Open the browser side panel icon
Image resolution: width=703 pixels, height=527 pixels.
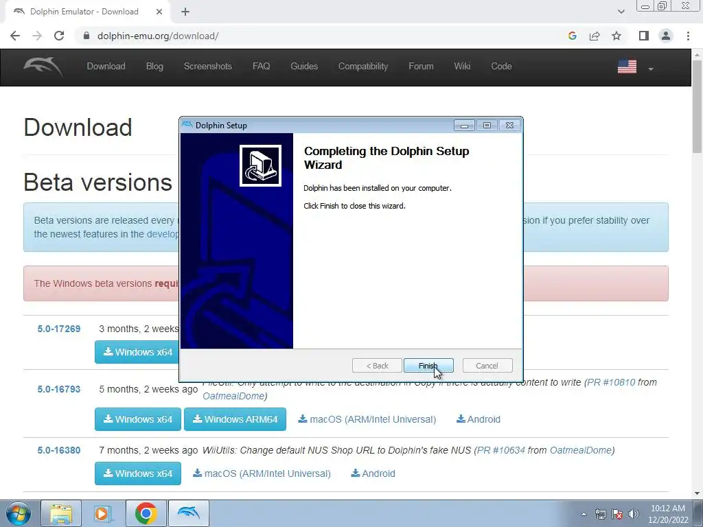[644, 36]
